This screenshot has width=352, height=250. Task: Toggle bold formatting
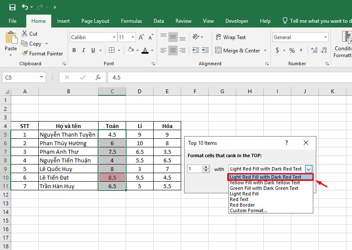click(x=74, y=50)
